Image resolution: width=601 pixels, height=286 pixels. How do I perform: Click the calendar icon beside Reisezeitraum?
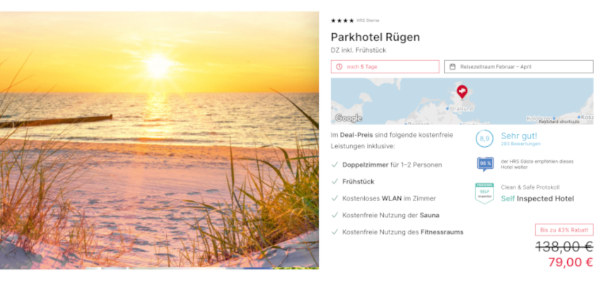pyautogui.click(x=453, y=66)
